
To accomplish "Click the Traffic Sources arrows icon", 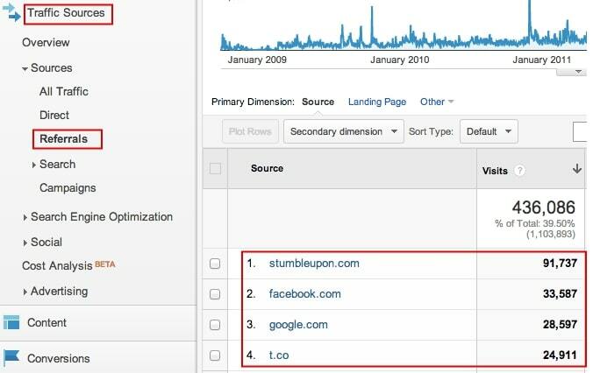I will click(11, 12).
